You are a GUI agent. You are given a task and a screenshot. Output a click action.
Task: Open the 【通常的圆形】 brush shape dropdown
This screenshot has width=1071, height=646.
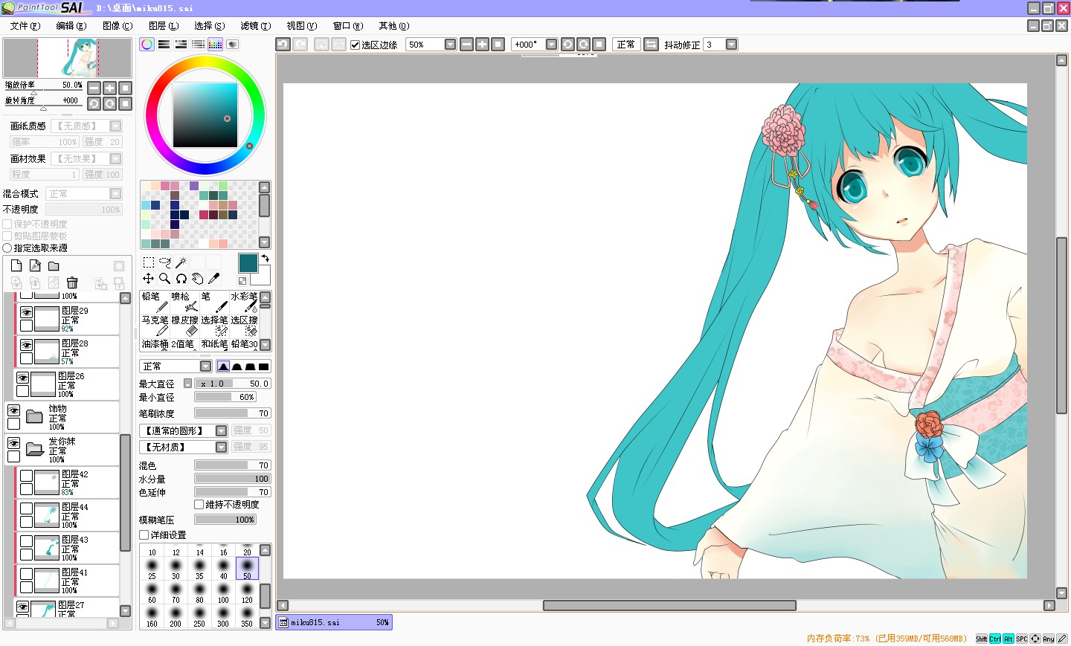221,430
